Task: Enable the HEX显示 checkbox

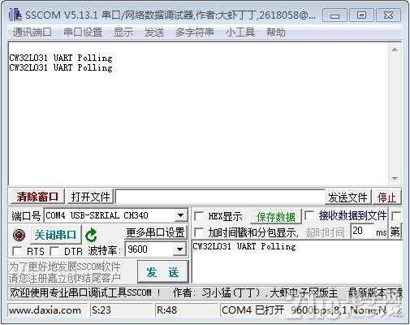Action: (199, 216)
